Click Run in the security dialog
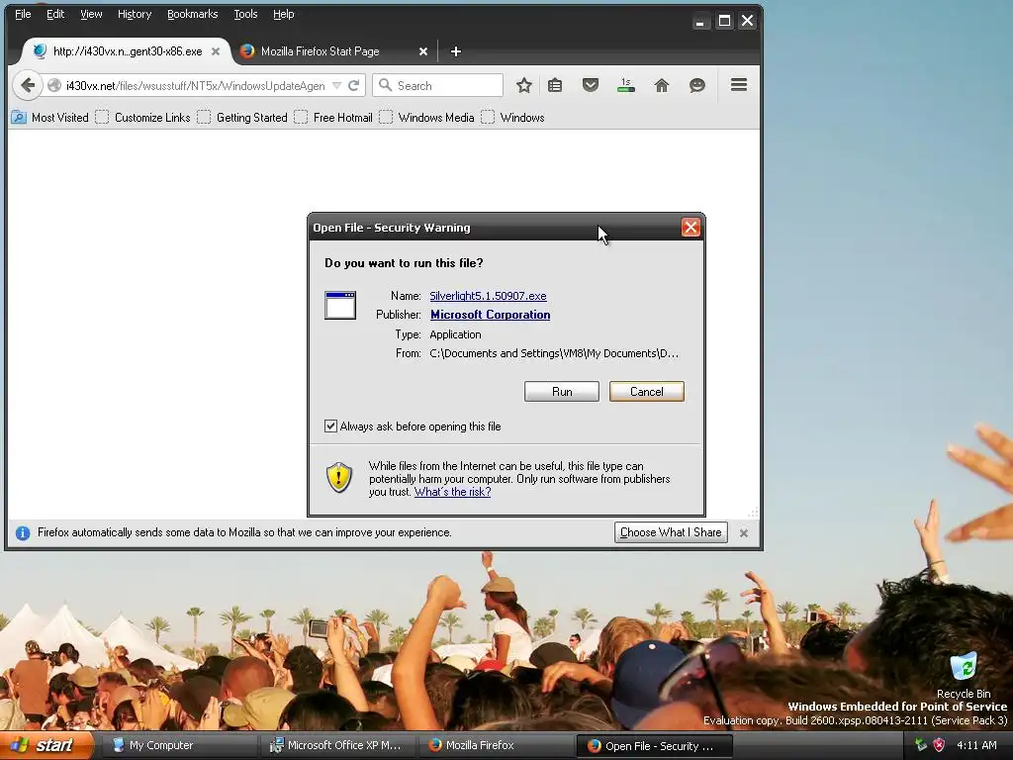 coord(562,392)
